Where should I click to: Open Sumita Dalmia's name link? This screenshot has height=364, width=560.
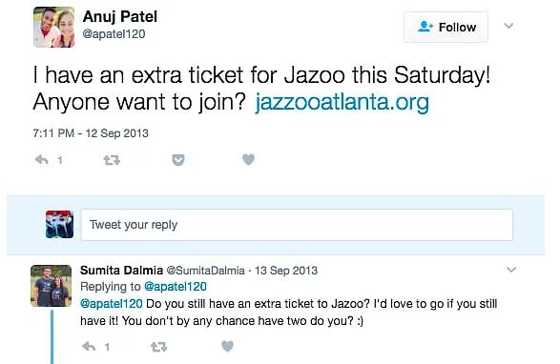[x=121, y=271]
